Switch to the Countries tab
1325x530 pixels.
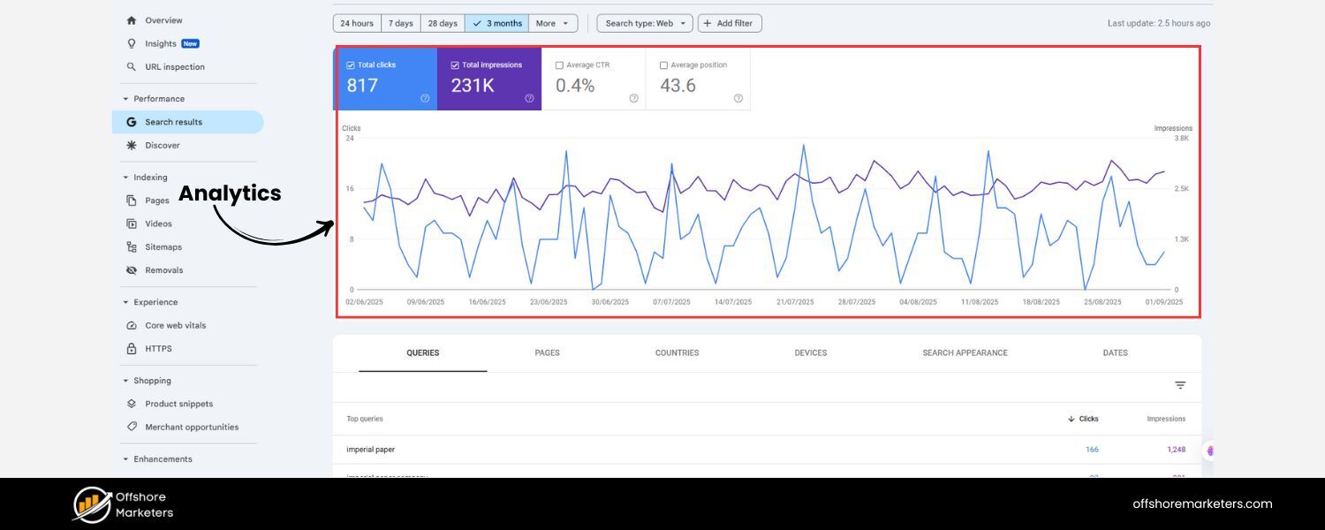click(677, 352)
